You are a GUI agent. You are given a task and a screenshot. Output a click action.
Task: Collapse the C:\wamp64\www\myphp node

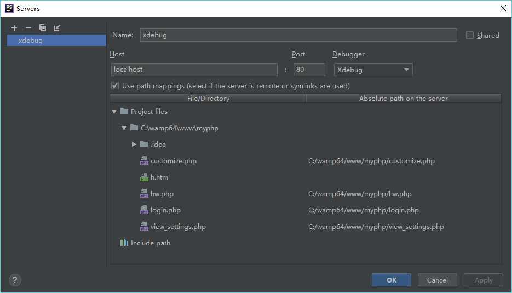124,128
